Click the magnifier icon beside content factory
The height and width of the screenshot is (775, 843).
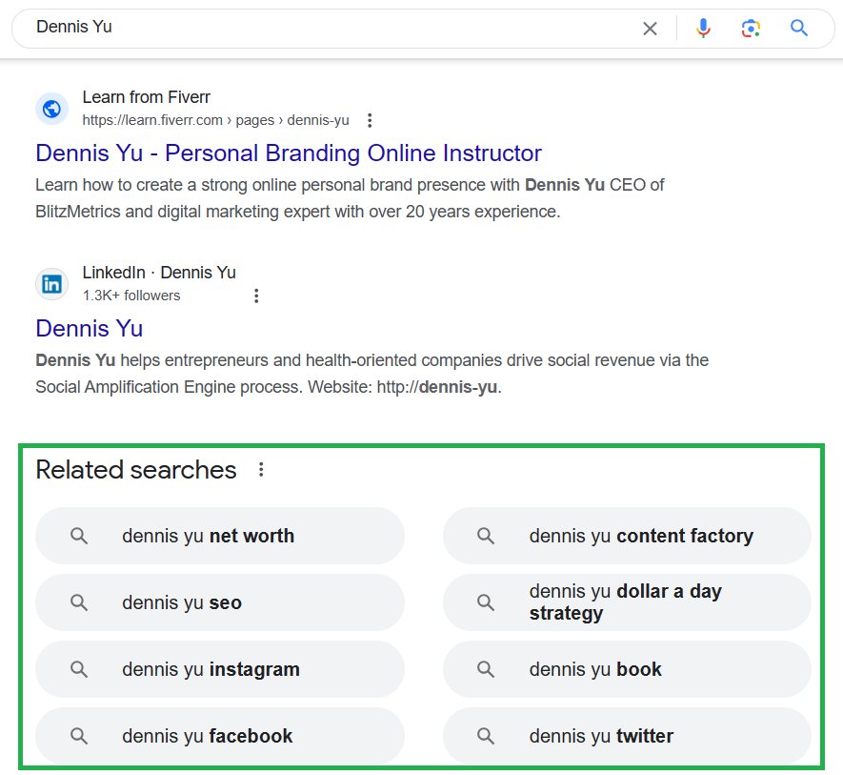486,536
